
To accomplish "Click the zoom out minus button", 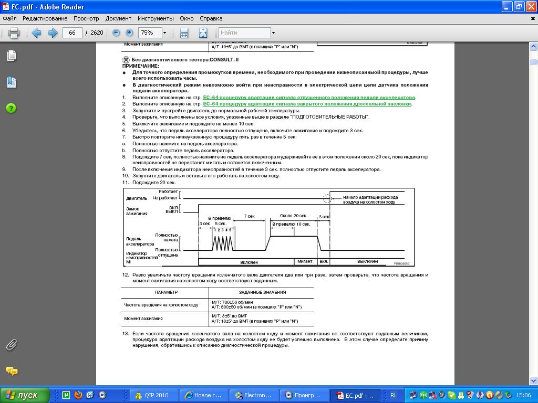I will click(x=116, y=33).
